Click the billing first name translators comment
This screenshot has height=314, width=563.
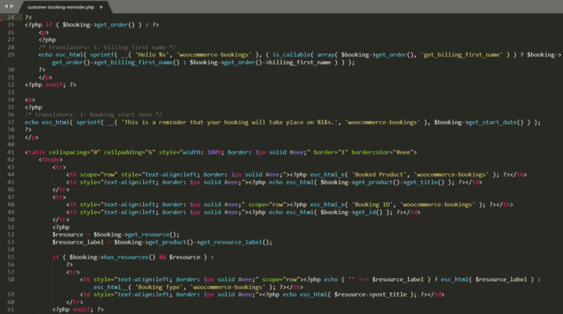tap(107, 47)
